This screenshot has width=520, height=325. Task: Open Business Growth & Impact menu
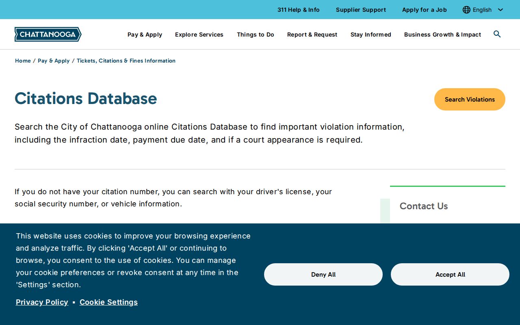(442, 35)
